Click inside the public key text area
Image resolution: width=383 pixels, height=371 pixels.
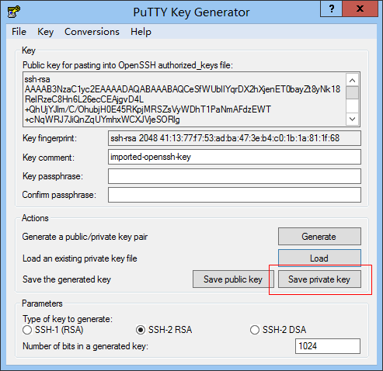point(184,99)
